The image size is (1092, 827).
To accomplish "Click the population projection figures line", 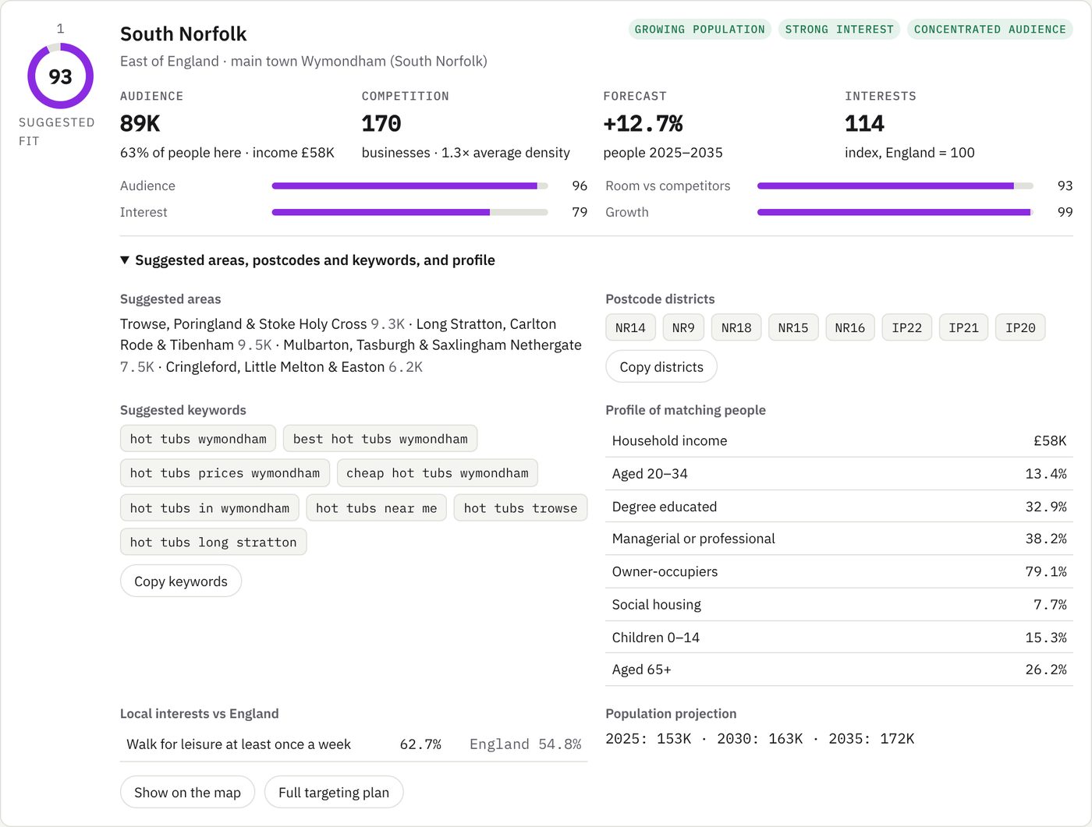I will click(760, 739).
